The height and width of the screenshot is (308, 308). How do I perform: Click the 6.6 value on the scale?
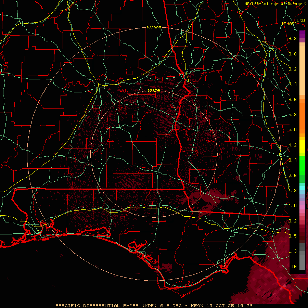(293, 99)
